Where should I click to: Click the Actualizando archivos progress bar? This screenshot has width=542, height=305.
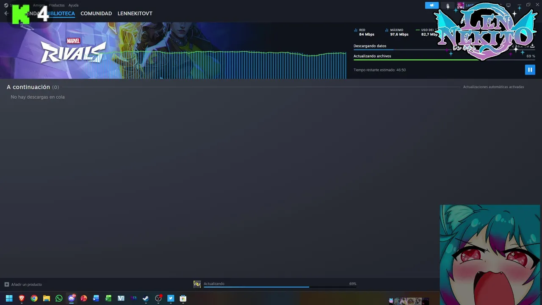coord(444,60)
